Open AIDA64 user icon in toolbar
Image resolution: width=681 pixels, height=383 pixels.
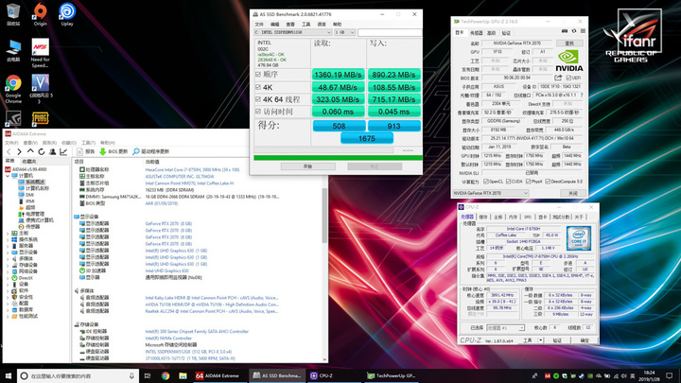point(53,151)
